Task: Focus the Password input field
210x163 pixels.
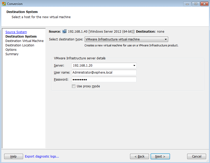Action: point(104,80)
